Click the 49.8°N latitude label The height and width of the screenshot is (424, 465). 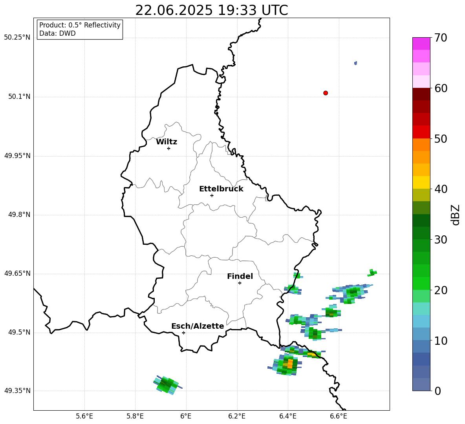pos(19,215)
